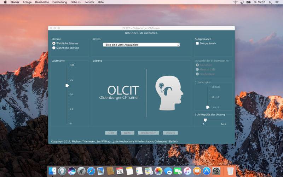Click the Lautstärke slider handle

67,85
